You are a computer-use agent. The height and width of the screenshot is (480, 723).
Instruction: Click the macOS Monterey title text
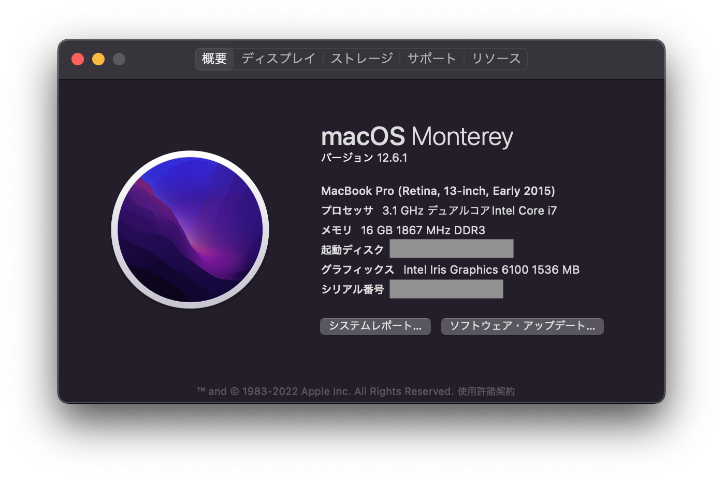point(417,137)
